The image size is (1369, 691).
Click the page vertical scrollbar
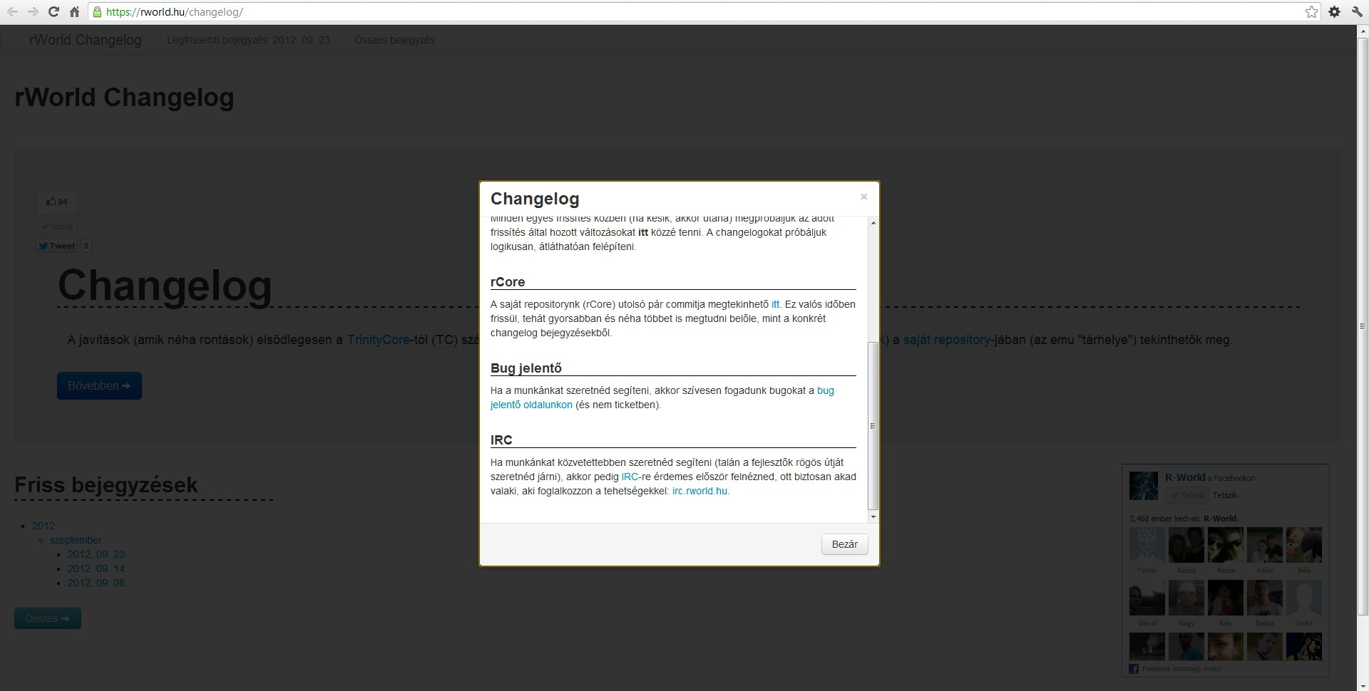[1363, 326]
